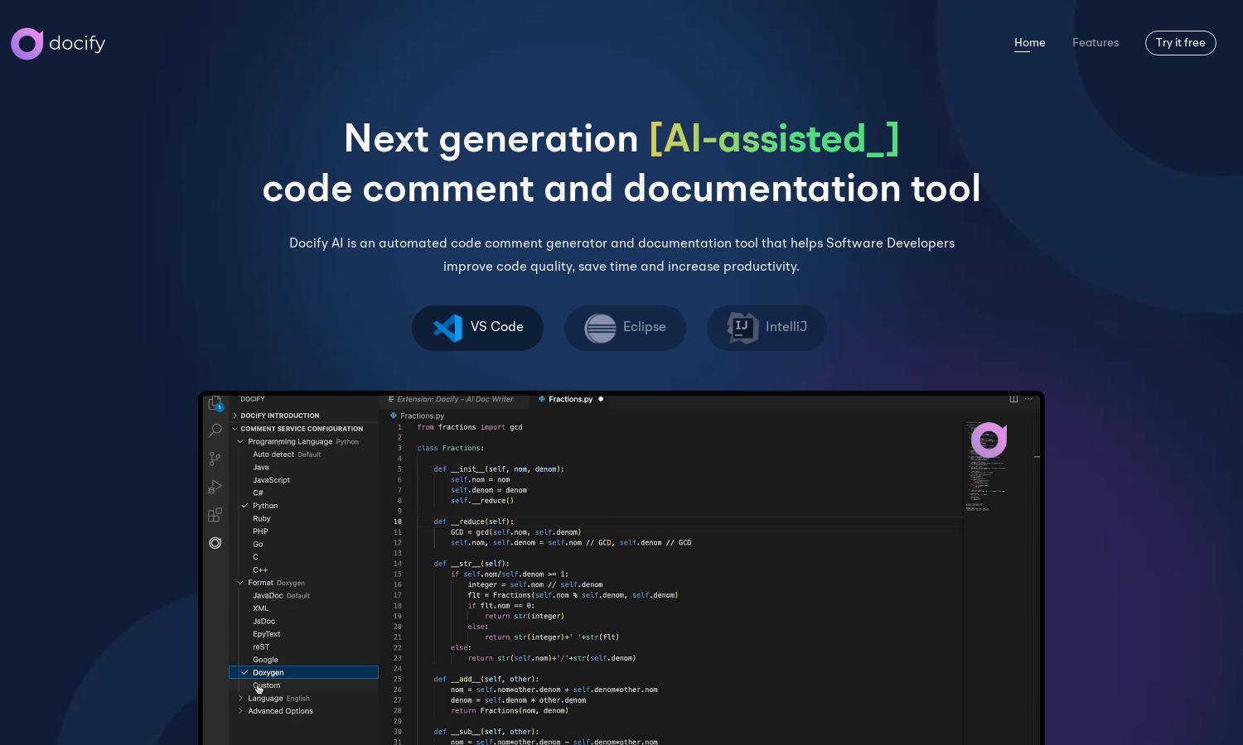Image resolution: width=1243 pixels, height=745 pixels.
Task: Collapse Comment Service Configuration section
Action: click(x=303, y=429)
